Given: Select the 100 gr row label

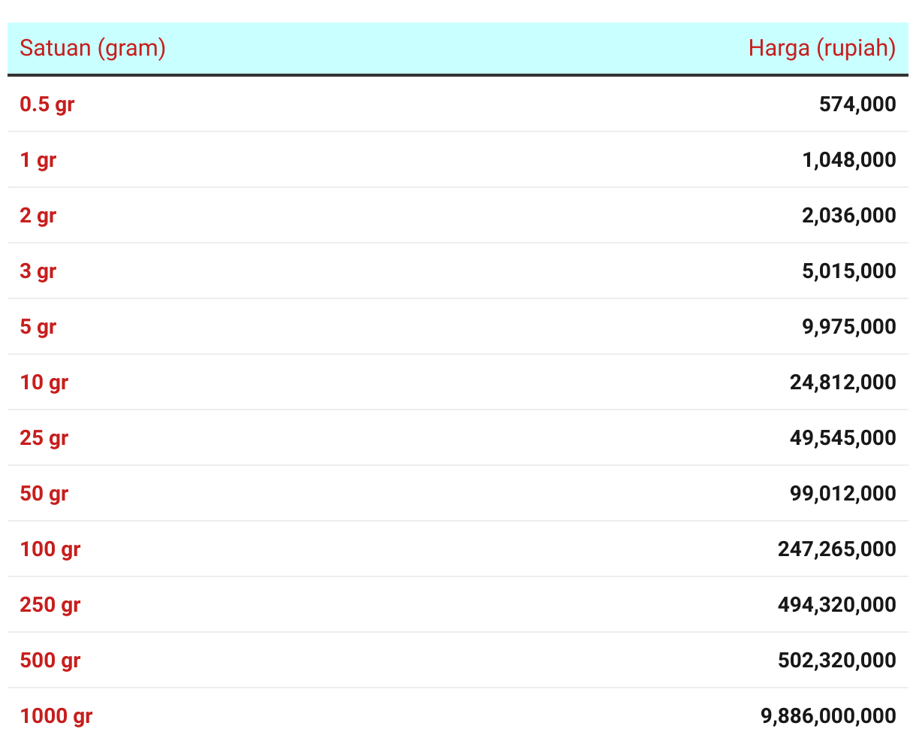Looking at the screenshot, I should (50, 549).
